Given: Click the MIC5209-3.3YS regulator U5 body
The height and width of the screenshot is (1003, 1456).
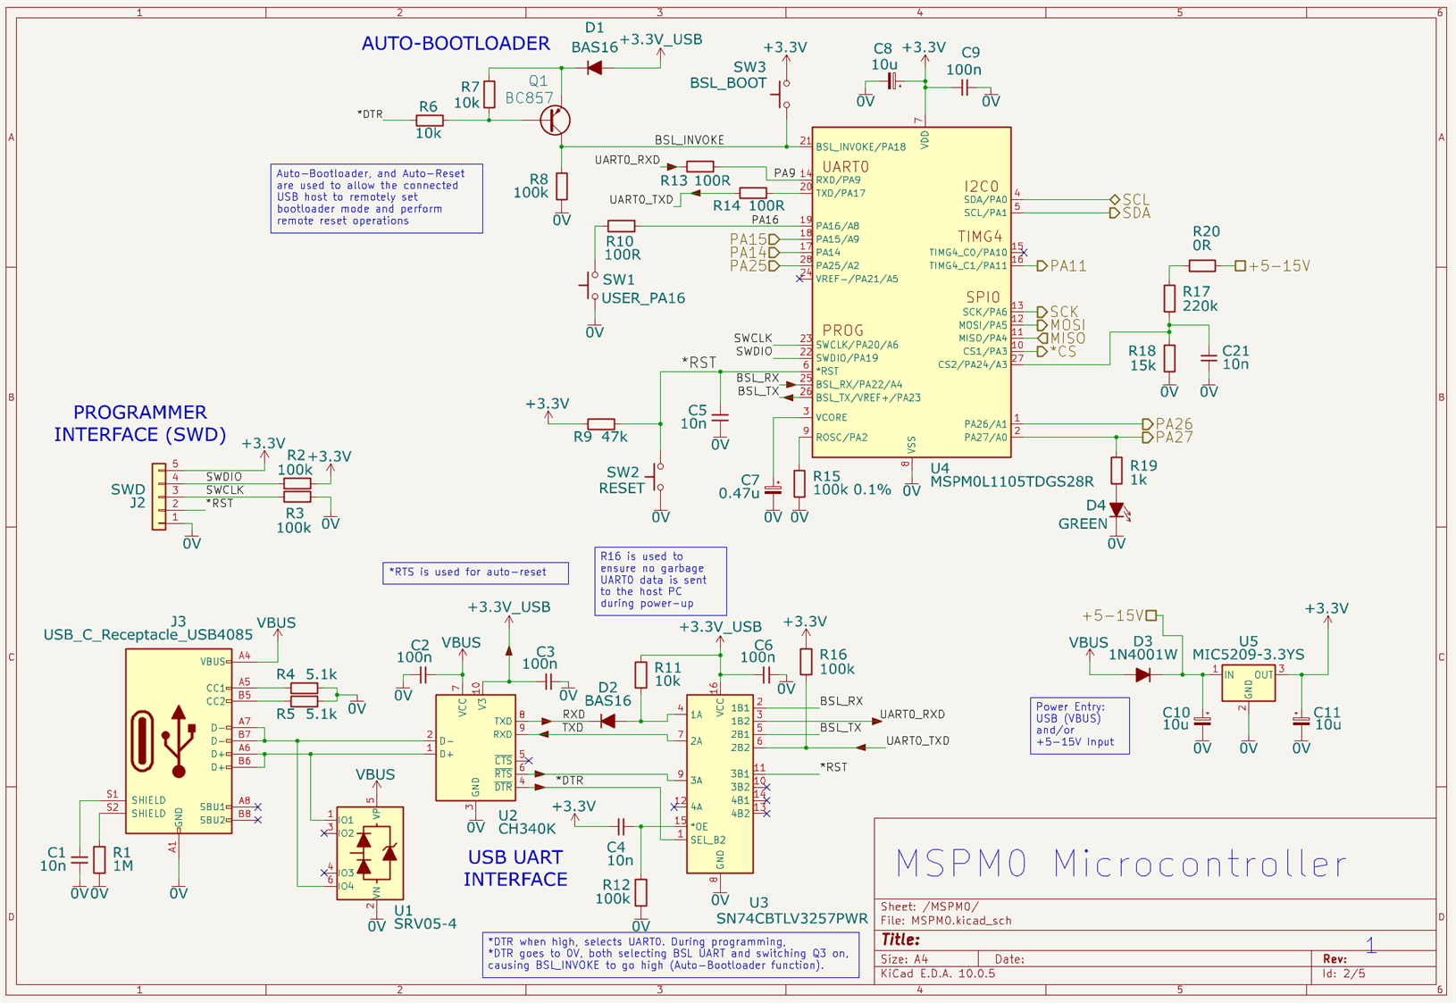Looking at the screenshot, I should point(1248,683).
